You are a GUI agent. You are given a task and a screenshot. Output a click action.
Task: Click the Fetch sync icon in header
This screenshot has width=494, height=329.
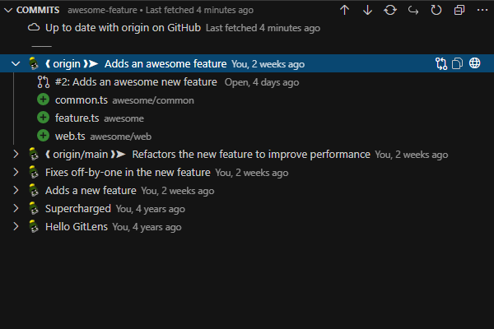click(390, 10)
